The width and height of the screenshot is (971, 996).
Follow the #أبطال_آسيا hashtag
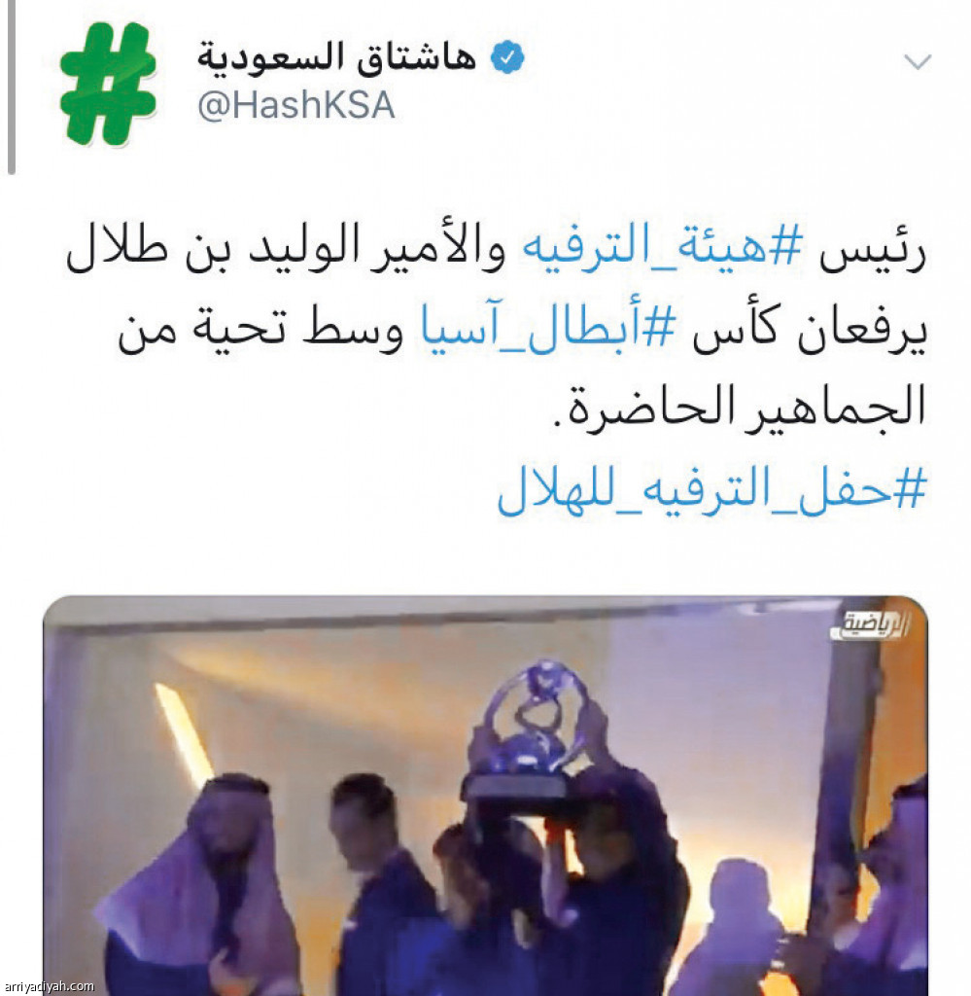point(546,331)
